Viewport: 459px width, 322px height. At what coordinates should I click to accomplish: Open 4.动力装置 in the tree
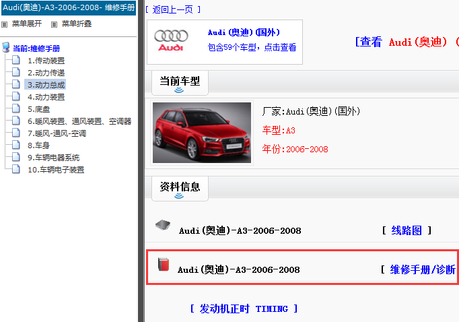[46, 97]
